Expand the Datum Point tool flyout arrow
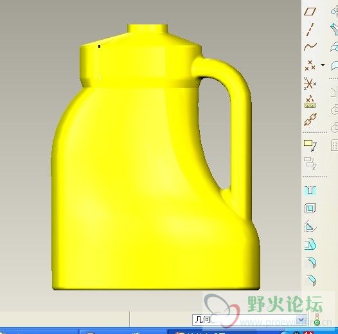This screenshot has width=338, height=334. tap(323, 65)
